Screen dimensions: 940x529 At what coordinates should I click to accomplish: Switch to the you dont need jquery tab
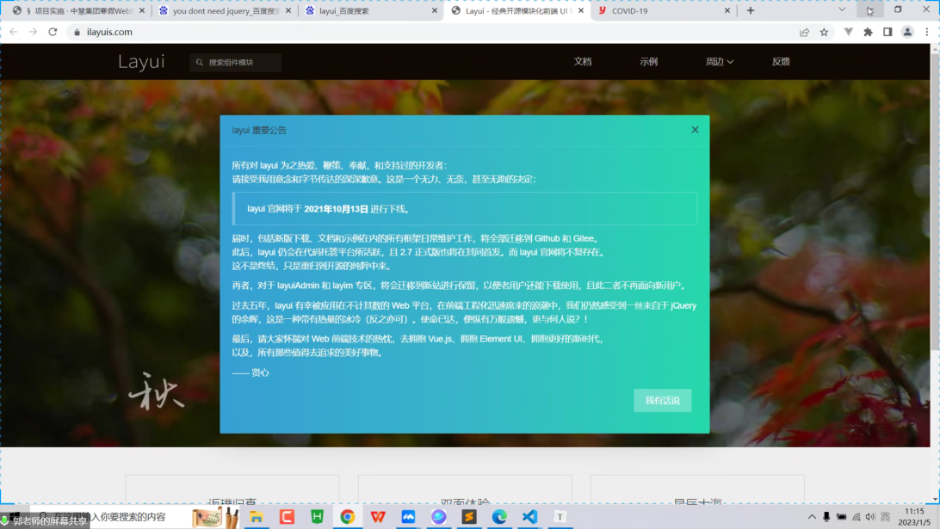(x=225, y=11)
